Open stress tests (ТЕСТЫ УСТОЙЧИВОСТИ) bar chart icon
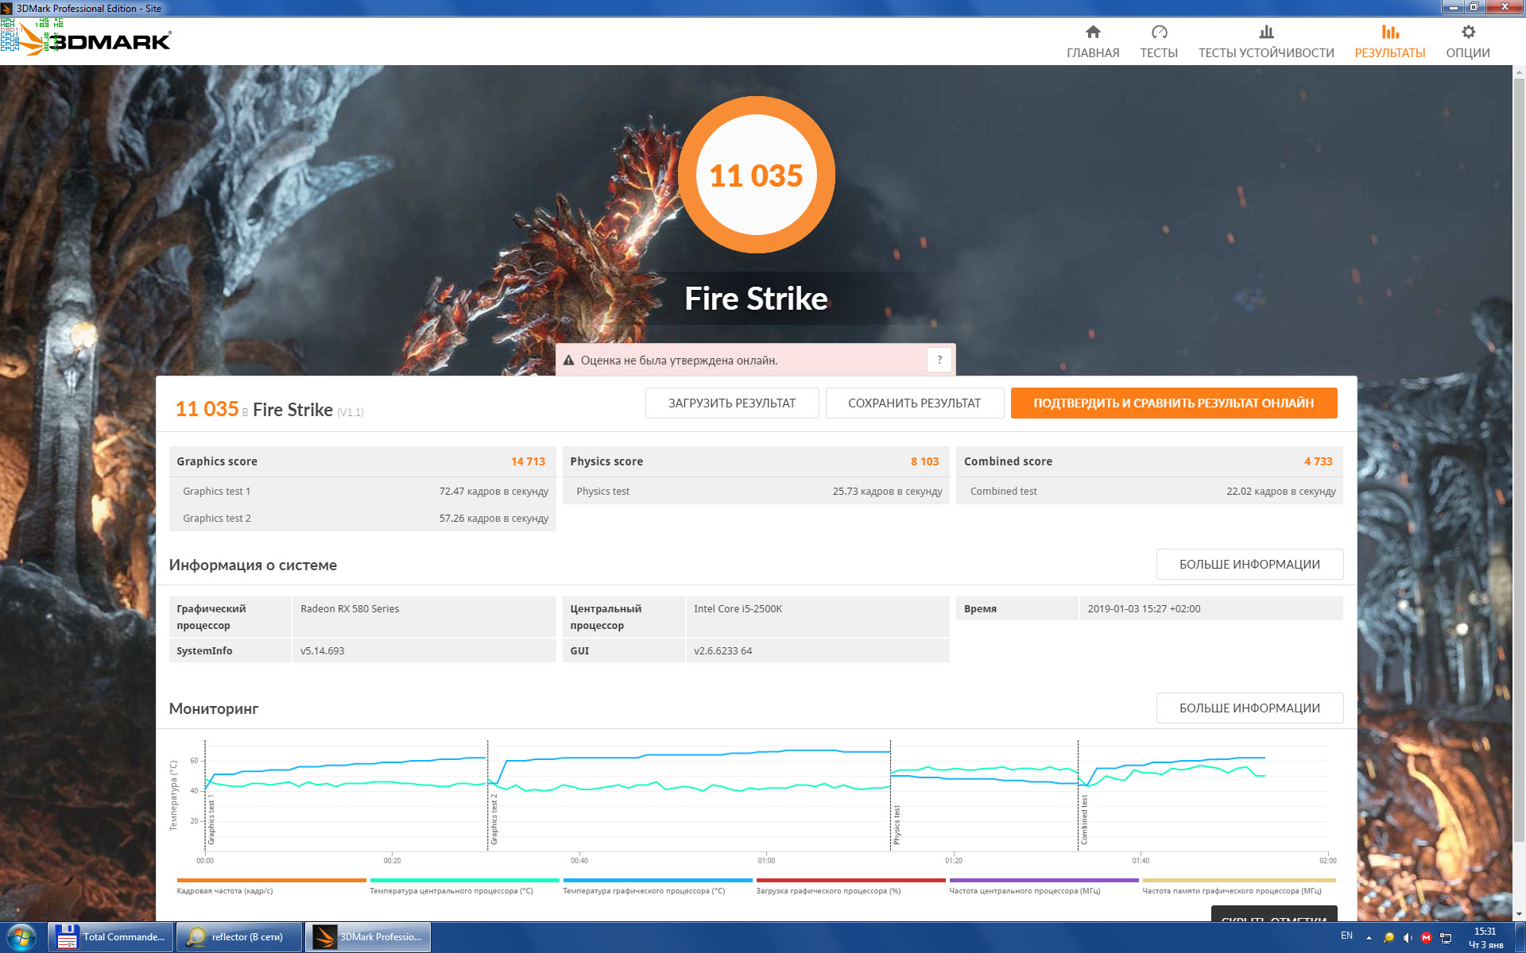This screenshot has width=1526, height=953. pos(1266,33)
